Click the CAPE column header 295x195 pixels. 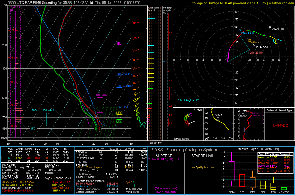click(19, 149)
